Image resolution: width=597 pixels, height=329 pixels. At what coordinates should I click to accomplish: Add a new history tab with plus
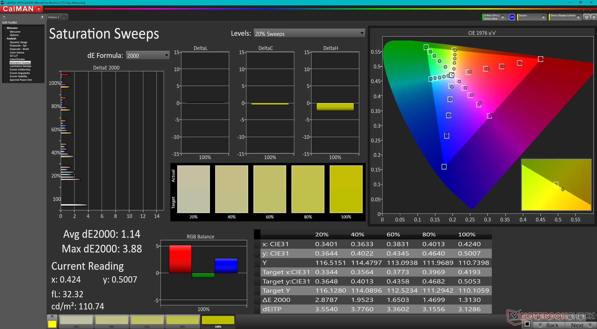pos(64,17)
